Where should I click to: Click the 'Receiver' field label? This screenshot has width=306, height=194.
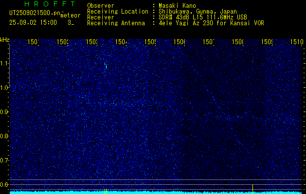tap(101, 17)
